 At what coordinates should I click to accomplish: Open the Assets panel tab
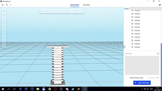tap(127, 9)
